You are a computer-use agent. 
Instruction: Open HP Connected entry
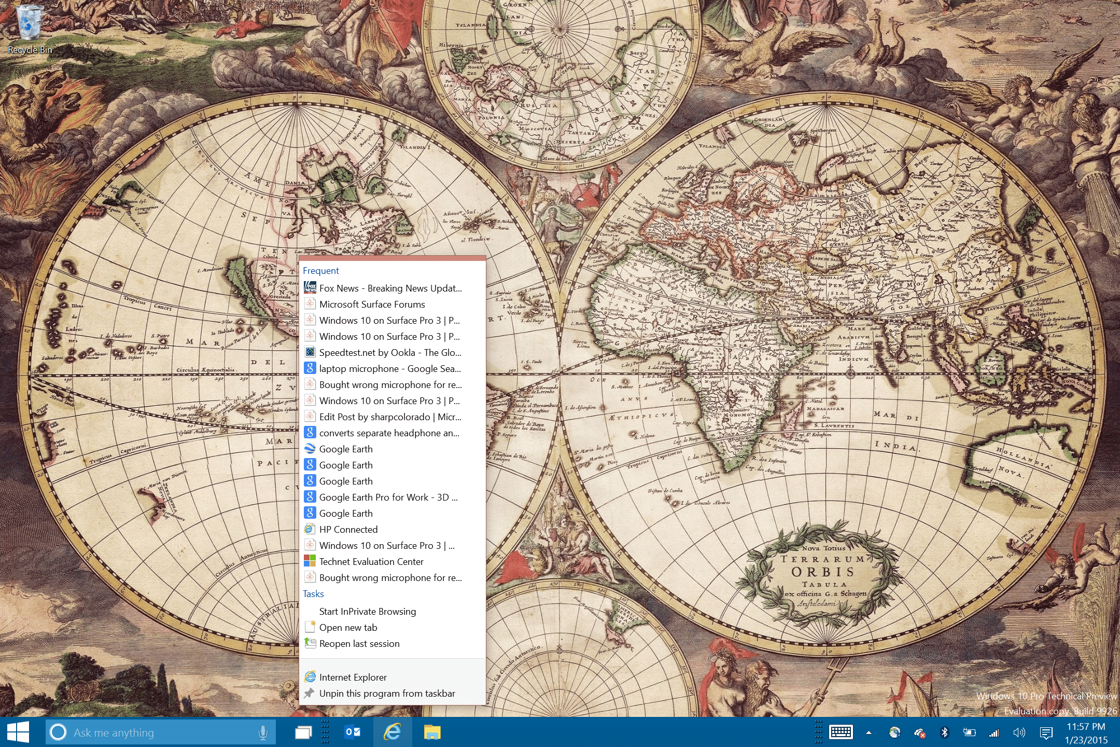pyautogui.click(x=393, y=529)
